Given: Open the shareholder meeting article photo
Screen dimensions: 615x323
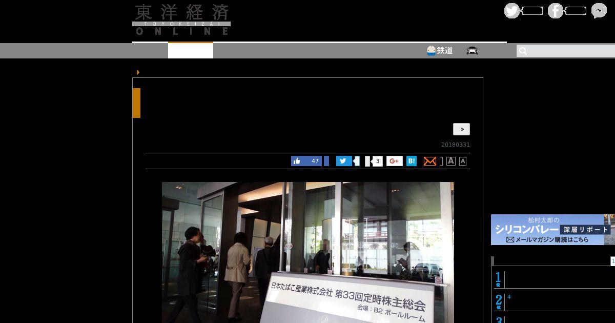Looking at the screenshot, I should click(x=308, y=252).
